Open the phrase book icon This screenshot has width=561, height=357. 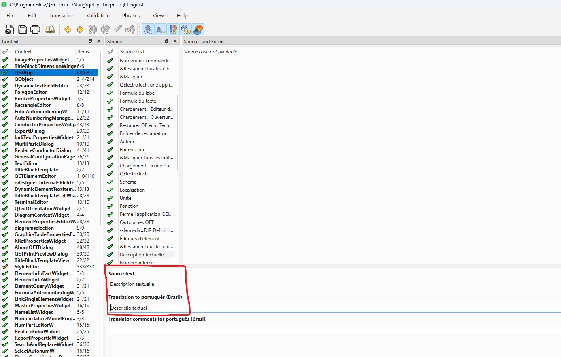50,30
